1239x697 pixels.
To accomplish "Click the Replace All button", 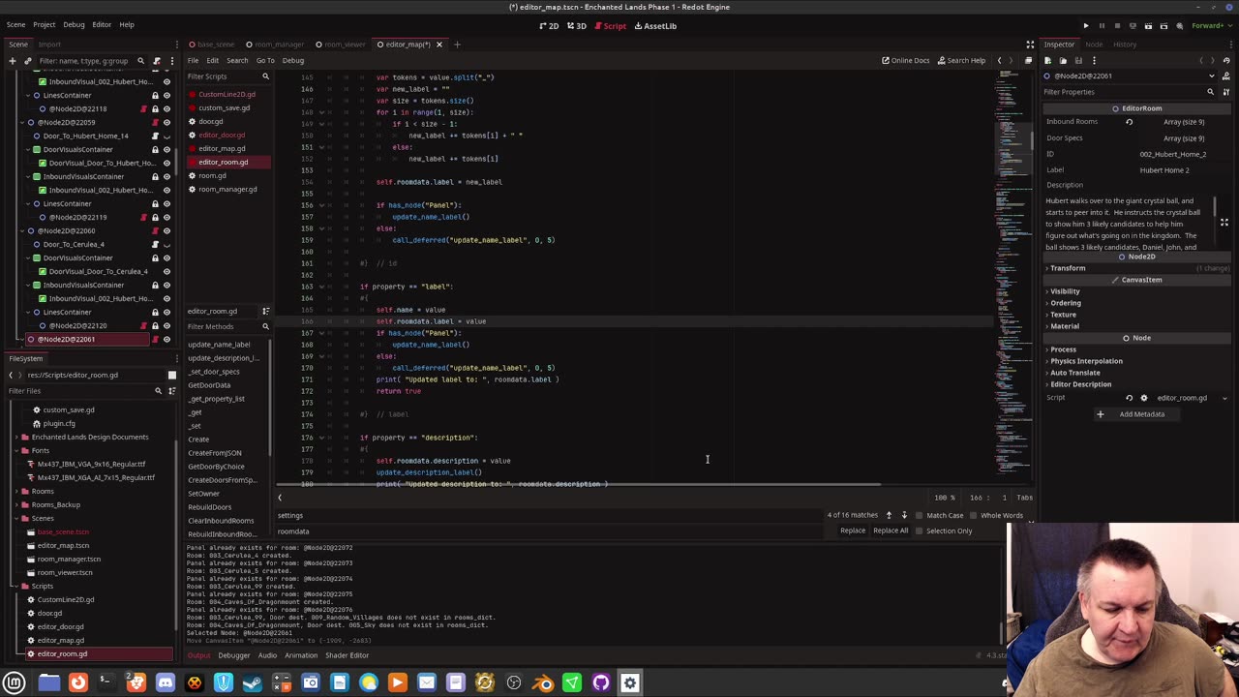I will 891,530.
